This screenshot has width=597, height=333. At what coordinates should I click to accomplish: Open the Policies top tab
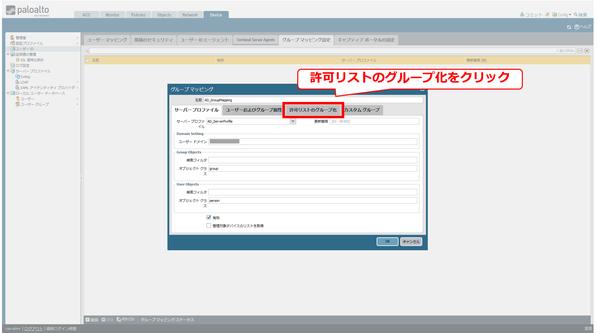tap(138, 15)
